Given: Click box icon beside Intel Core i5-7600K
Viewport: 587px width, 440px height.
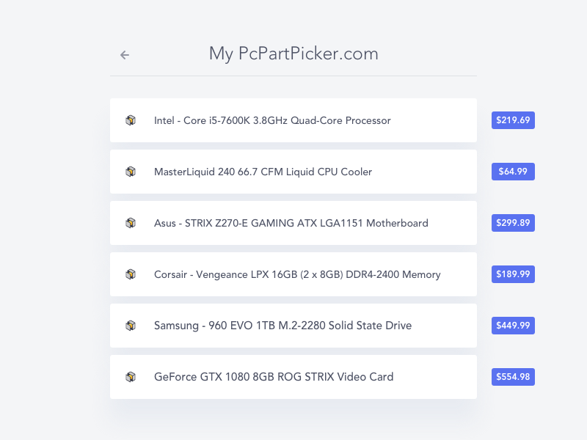Looking at the screenshot, I should [x=131, y=120].
